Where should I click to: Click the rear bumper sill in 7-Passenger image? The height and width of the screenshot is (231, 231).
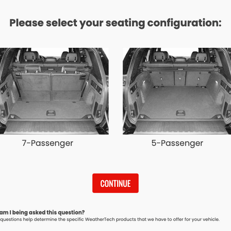pos(51,127)
